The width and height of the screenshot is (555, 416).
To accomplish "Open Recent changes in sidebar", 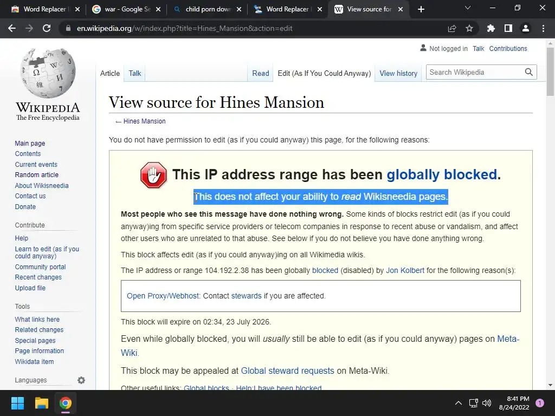I will (38, 277).
